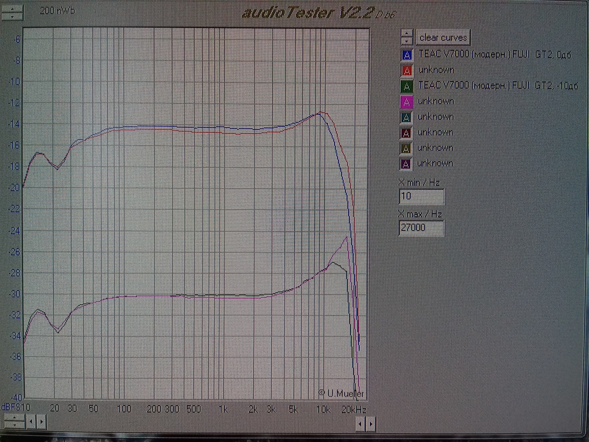
Task: Click the teal curve A marker
Action: click(406, 117)
